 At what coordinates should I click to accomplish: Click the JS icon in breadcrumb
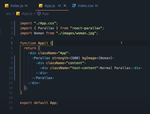pos(18,14)
